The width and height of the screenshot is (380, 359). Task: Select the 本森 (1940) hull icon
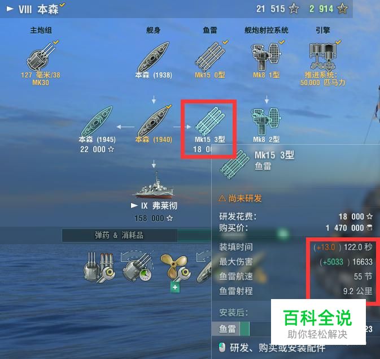pyautogui.click(x=153, y=121)
